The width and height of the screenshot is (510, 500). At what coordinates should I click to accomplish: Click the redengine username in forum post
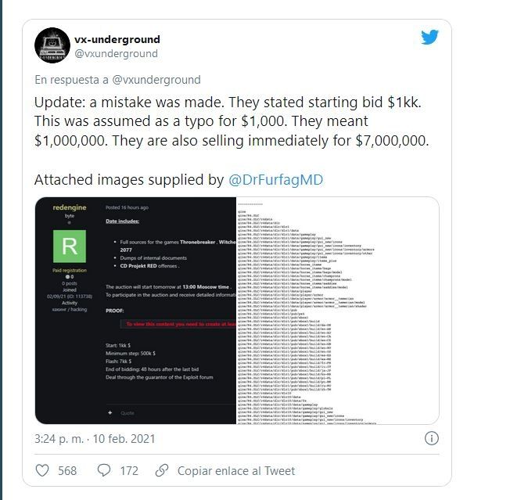[70, 207]
